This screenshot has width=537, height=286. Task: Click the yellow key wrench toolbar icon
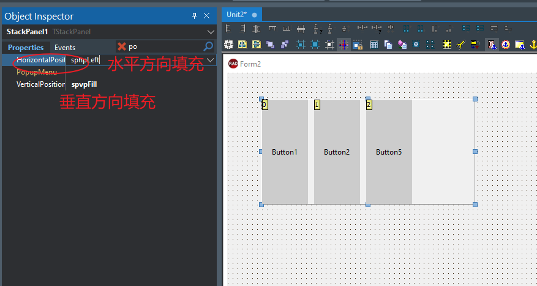461,44
